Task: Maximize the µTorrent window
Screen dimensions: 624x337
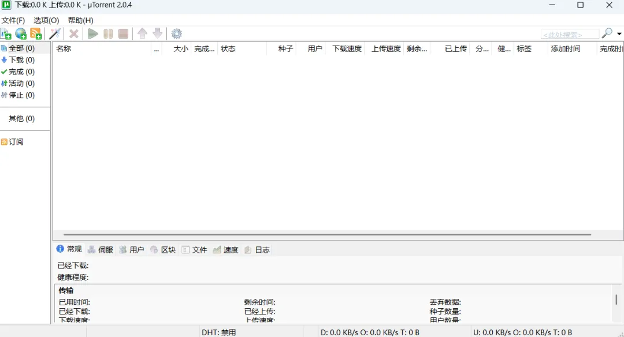Action: coord(580,5)
